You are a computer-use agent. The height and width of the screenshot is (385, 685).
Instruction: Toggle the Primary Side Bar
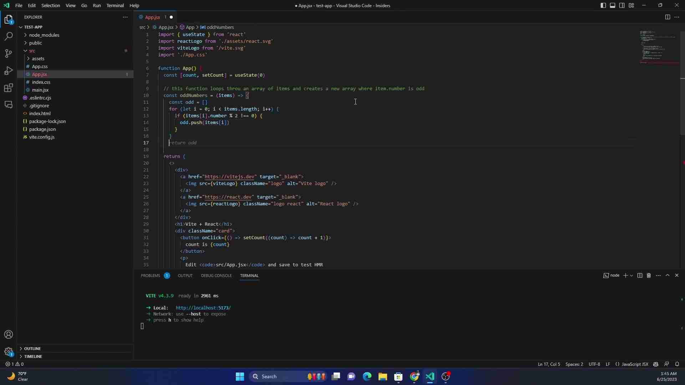pos(603,5)
